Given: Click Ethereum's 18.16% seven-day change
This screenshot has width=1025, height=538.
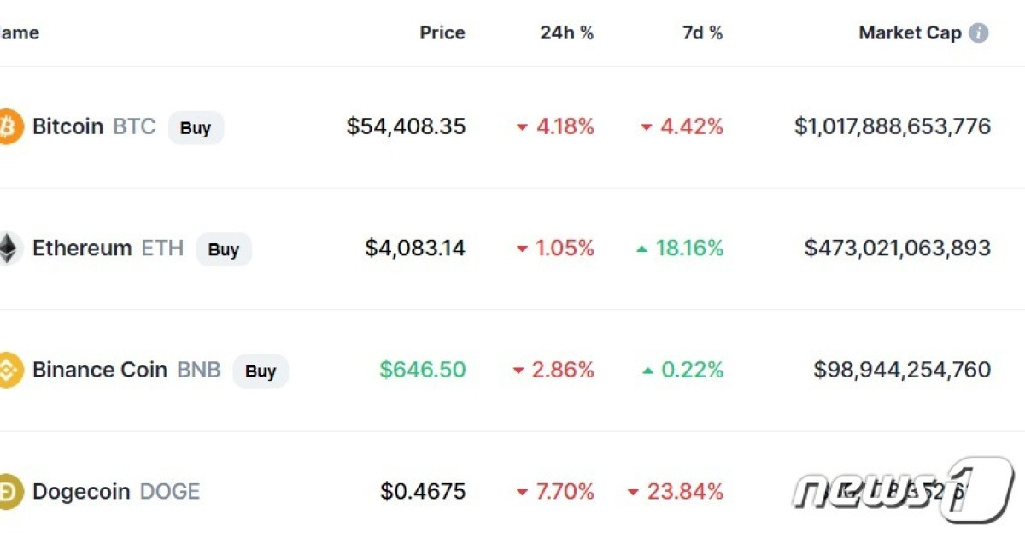Looking at the screenshot, I should pyautogui.click(x=688, y=249).
